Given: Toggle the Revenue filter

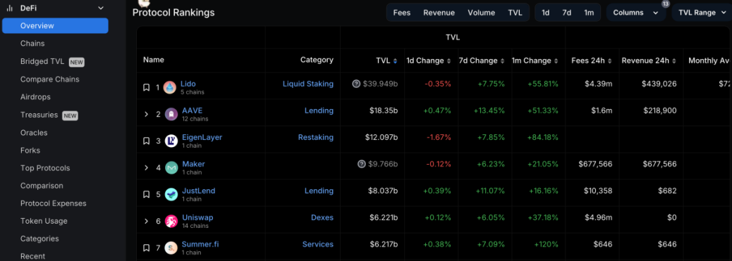Looking at the screenshot, I should (439, 13).
